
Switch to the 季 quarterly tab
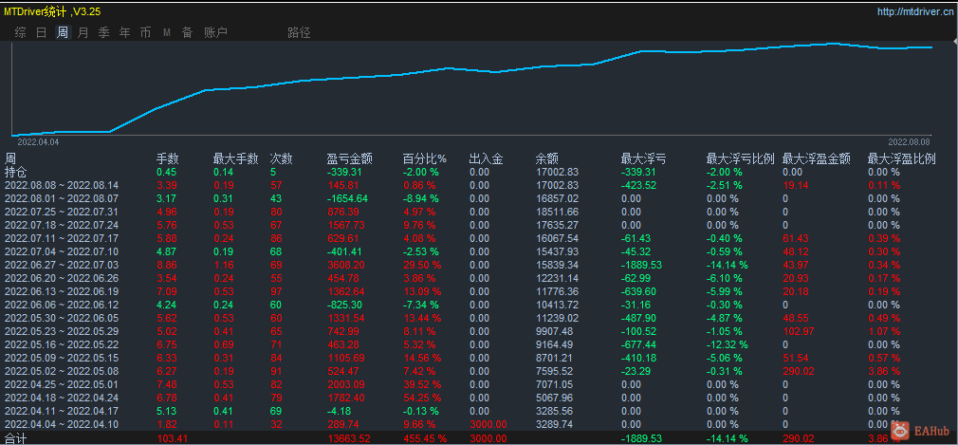click(x=104, y=33)
